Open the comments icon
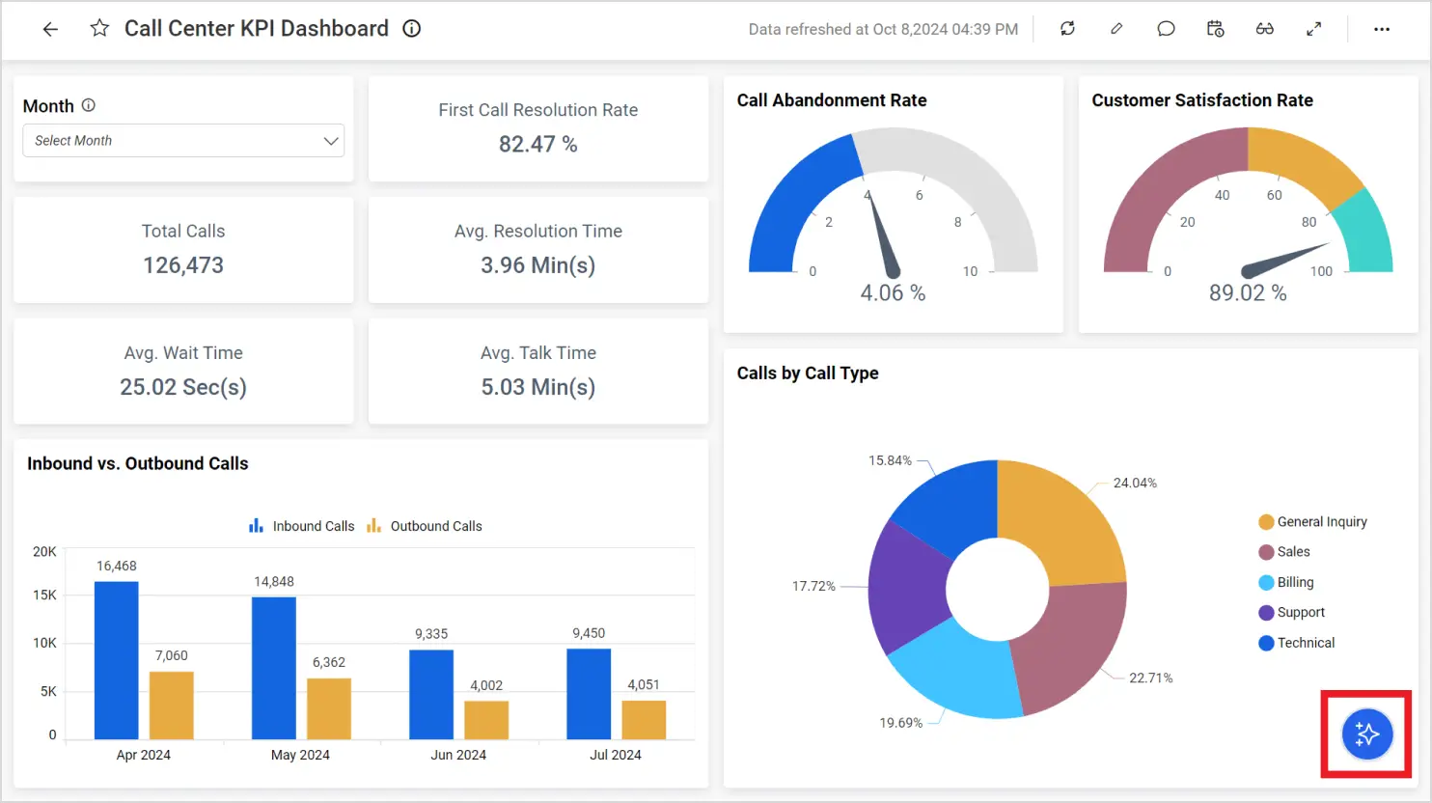This screenshot has height=803, width=1432. click(x=1166, y=29)
